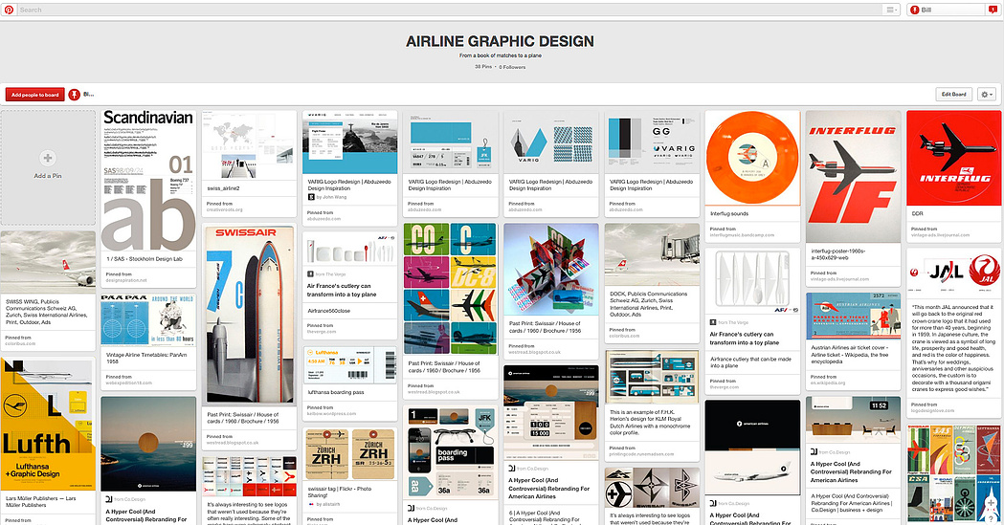
Task: Open the gear settings dropdown
Action: (x=987, y=94)
